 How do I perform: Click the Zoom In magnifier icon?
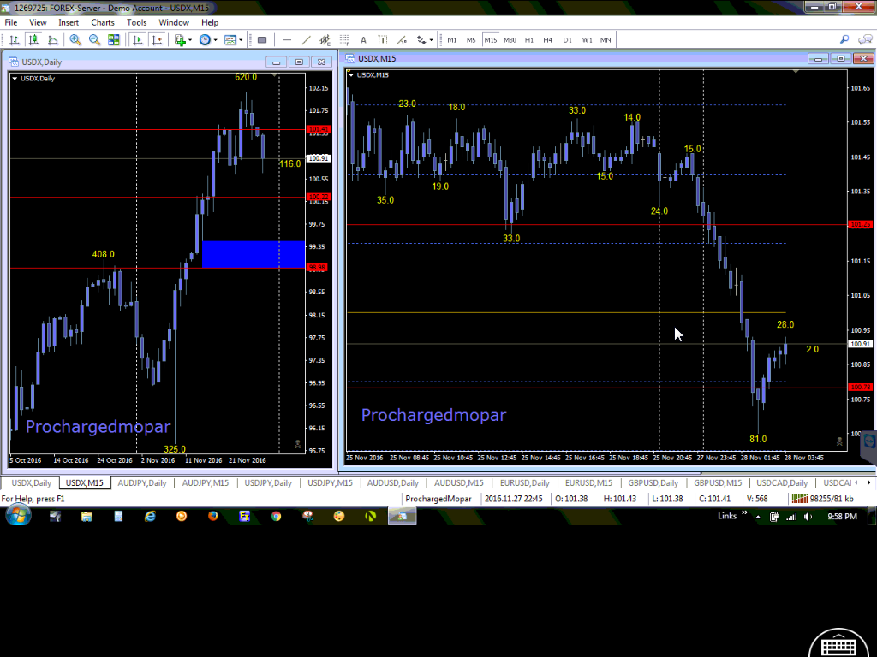[x=75, y=40]
